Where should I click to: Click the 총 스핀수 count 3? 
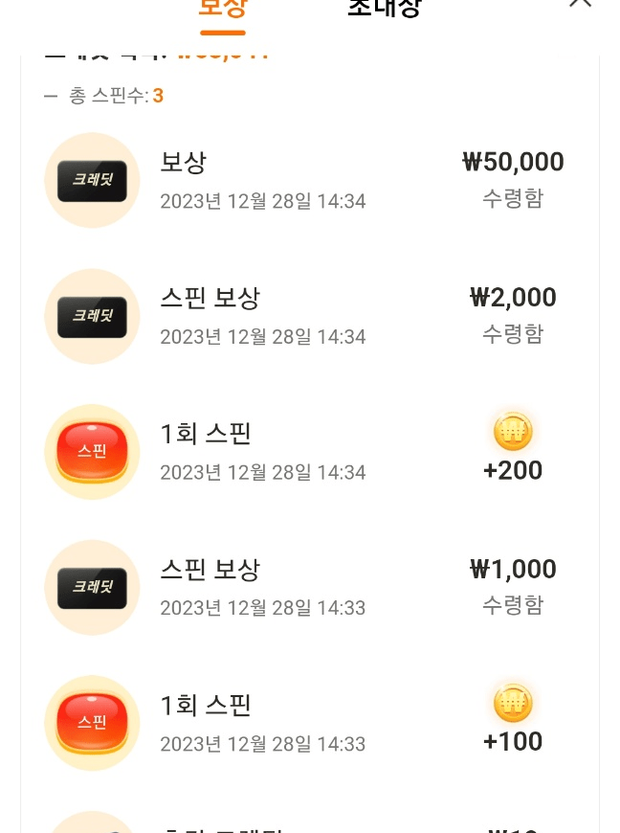158,96
